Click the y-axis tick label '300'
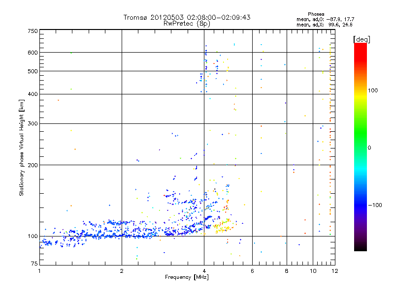Image resolution: width=394 pixels, height=295 pixels. (x=33, y=123)
